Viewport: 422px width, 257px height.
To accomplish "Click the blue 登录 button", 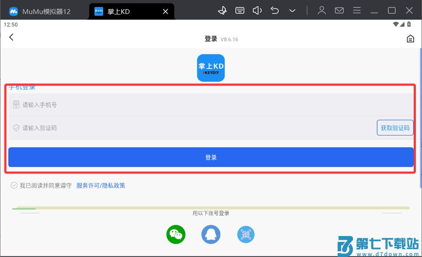I will 211,157.
